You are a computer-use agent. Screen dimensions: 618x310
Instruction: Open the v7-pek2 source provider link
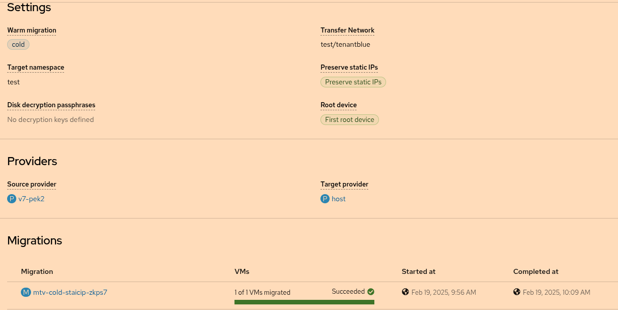(x=32, y=199)
